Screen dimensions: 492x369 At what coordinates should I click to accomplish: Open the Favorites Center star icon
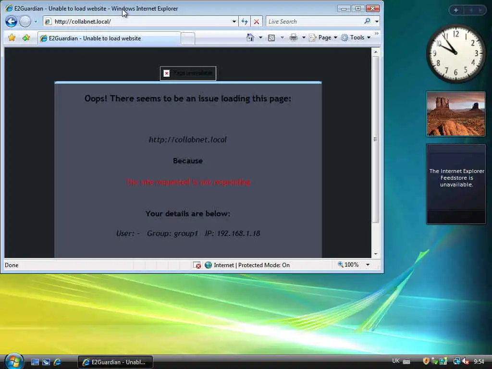[12, 38]
